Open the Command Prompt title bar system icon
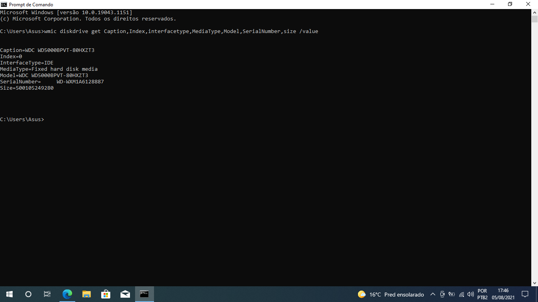Viewport: 538px width, 302px height. (x=4, y=4)
